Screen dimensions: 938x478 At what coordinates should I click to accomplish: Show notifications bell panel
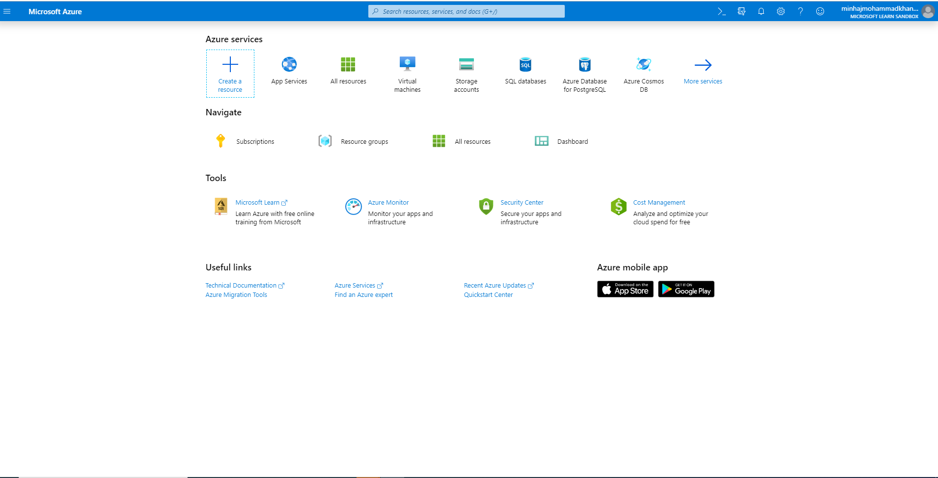click(x=761, y=11)
